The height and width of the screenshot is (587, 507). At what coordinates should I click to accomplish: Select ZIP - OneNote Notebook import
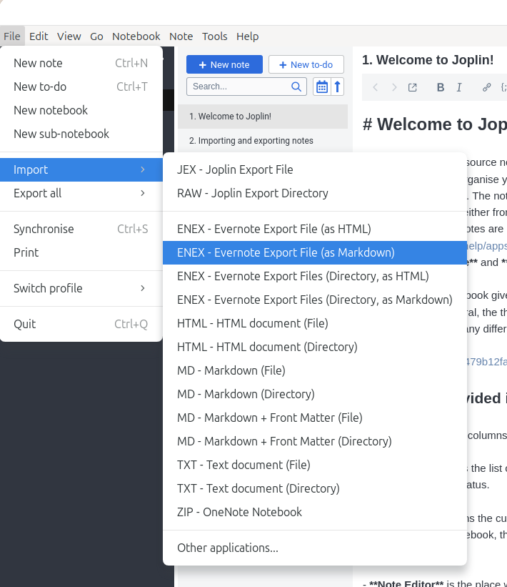[x=239, y=512]
